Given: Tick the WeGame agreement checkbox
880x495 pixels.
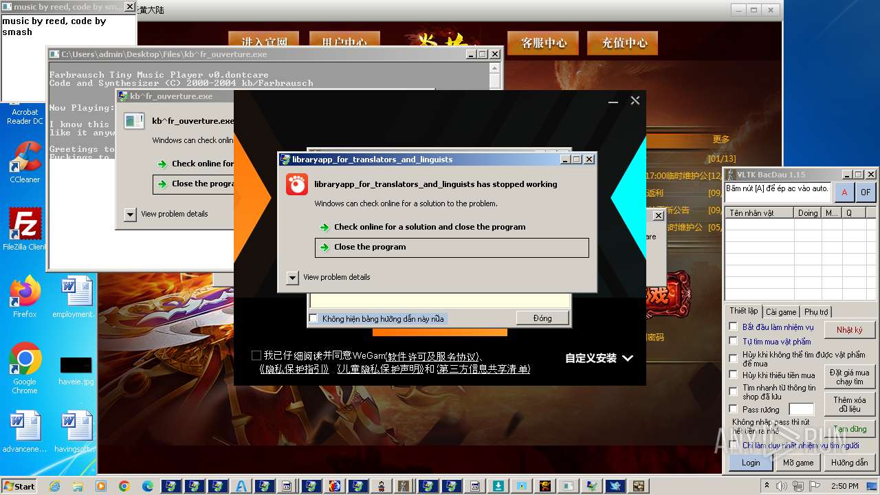Looking at the screenshot, I should (x=256, y=355).
